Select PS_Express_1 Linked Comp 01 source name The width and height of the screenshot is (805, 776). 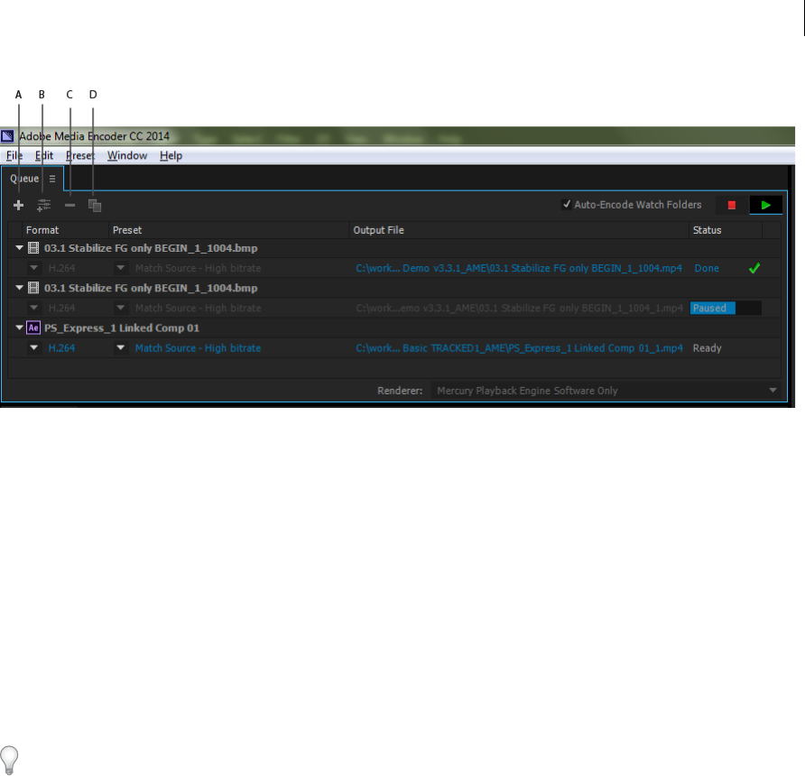121,328
